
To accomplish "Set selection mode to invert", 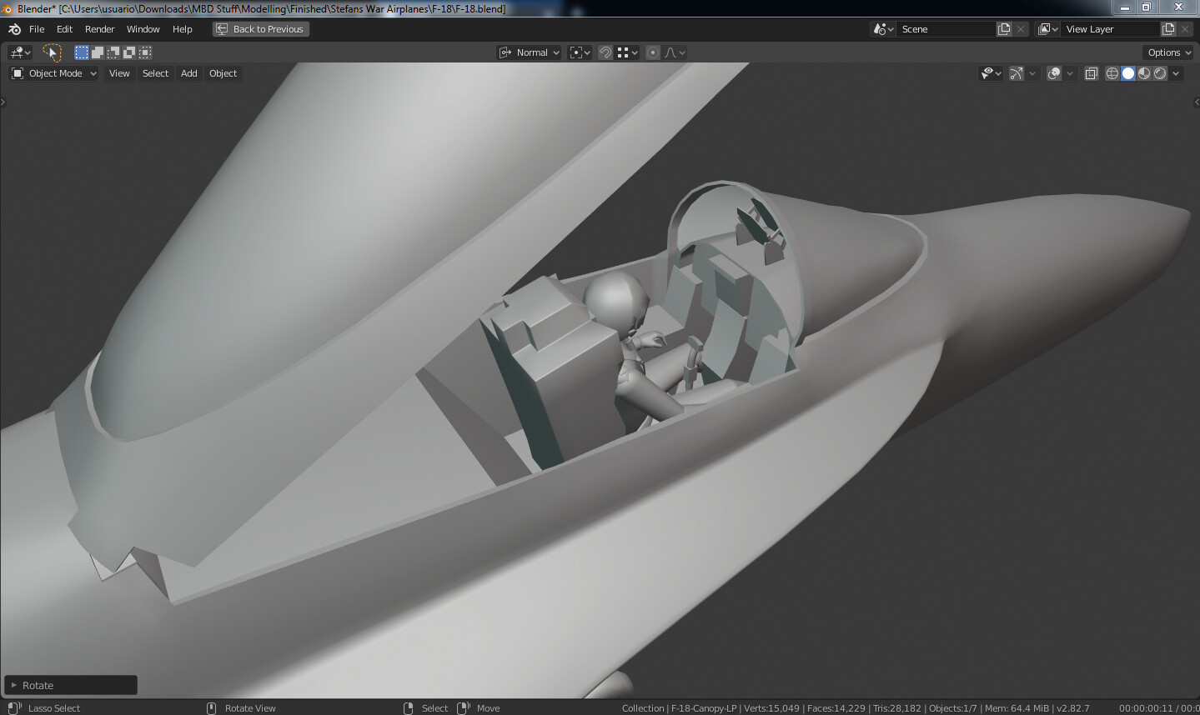I will coord(129,52).
